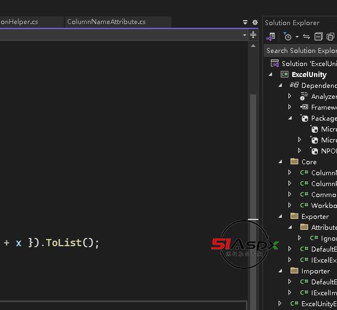Select the Importer folder icon
Image resolution: width=337 pixels, height=310 pixels.
tap(294, 271)
